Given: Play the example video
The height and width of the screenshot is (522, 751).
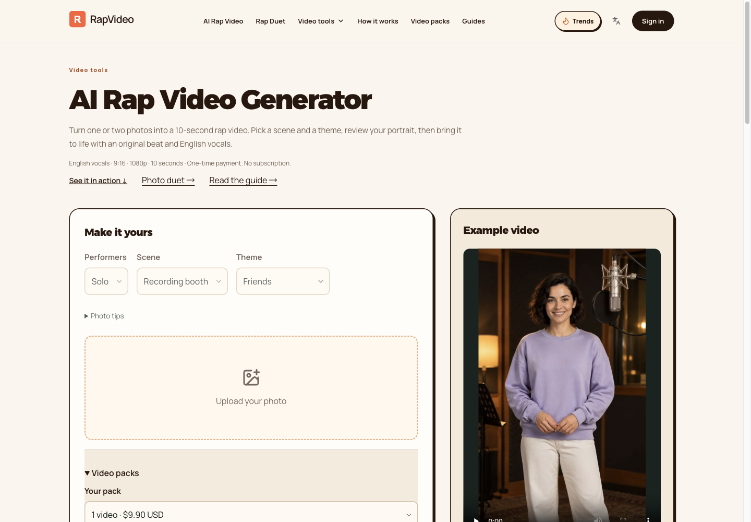Looking at the screenshot, I should 476,520.
